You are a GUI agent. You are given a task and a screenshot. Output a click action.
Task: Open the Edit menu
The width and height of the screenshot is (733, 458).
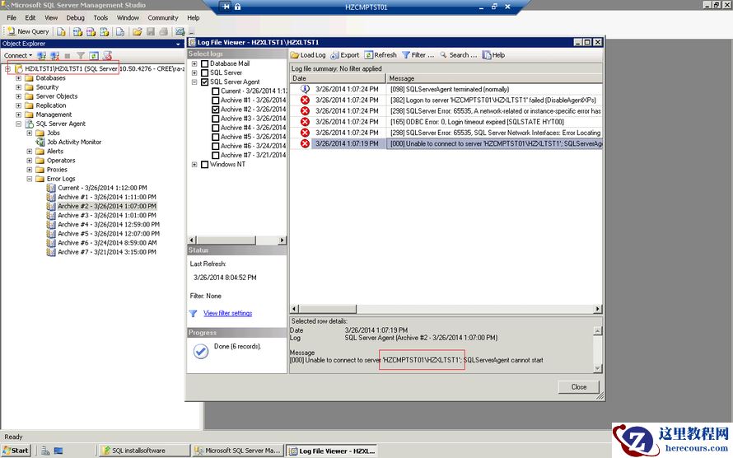pos(30,18)
